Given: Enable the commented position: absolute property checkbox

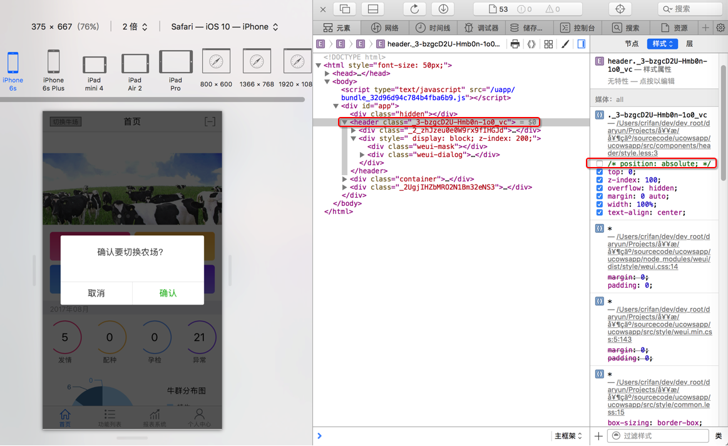Looking at the screenshot, I should pyautogui.click(x=600, y=164).
